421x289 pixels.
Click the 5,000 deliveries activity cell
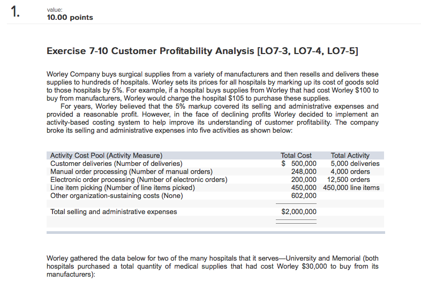[x=355, y=164]
